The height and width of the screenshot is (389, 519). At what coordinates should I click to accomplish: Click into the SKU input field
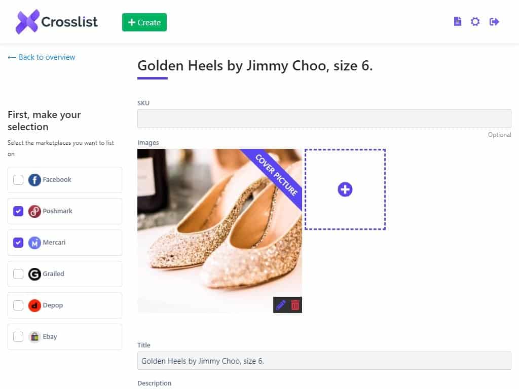point(324,119)
